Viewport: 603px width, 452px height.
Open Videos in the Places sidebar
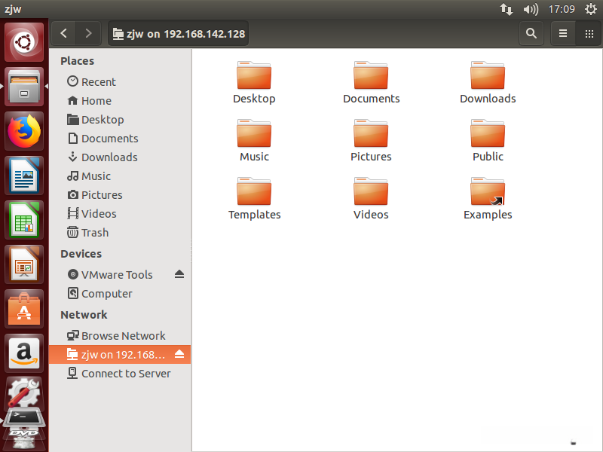[120, 214]
